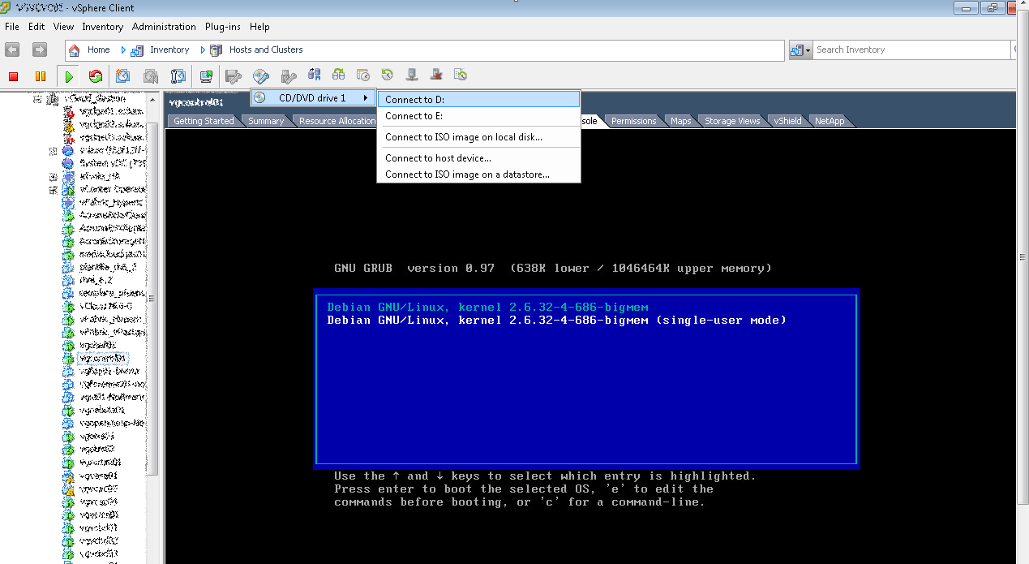Screen dimensions: 1029x564
Task: Take a snapshot of the virtual machine
Action: coord(122,76)
